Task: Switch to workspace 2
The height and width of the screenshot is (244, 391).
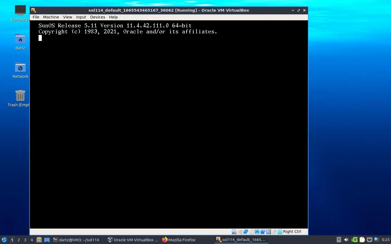Action: point(18,240)
